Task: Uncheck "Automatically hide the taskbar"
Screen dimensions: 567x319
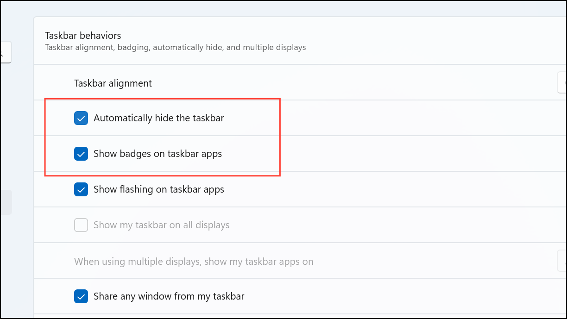Action: click(81, 118)
